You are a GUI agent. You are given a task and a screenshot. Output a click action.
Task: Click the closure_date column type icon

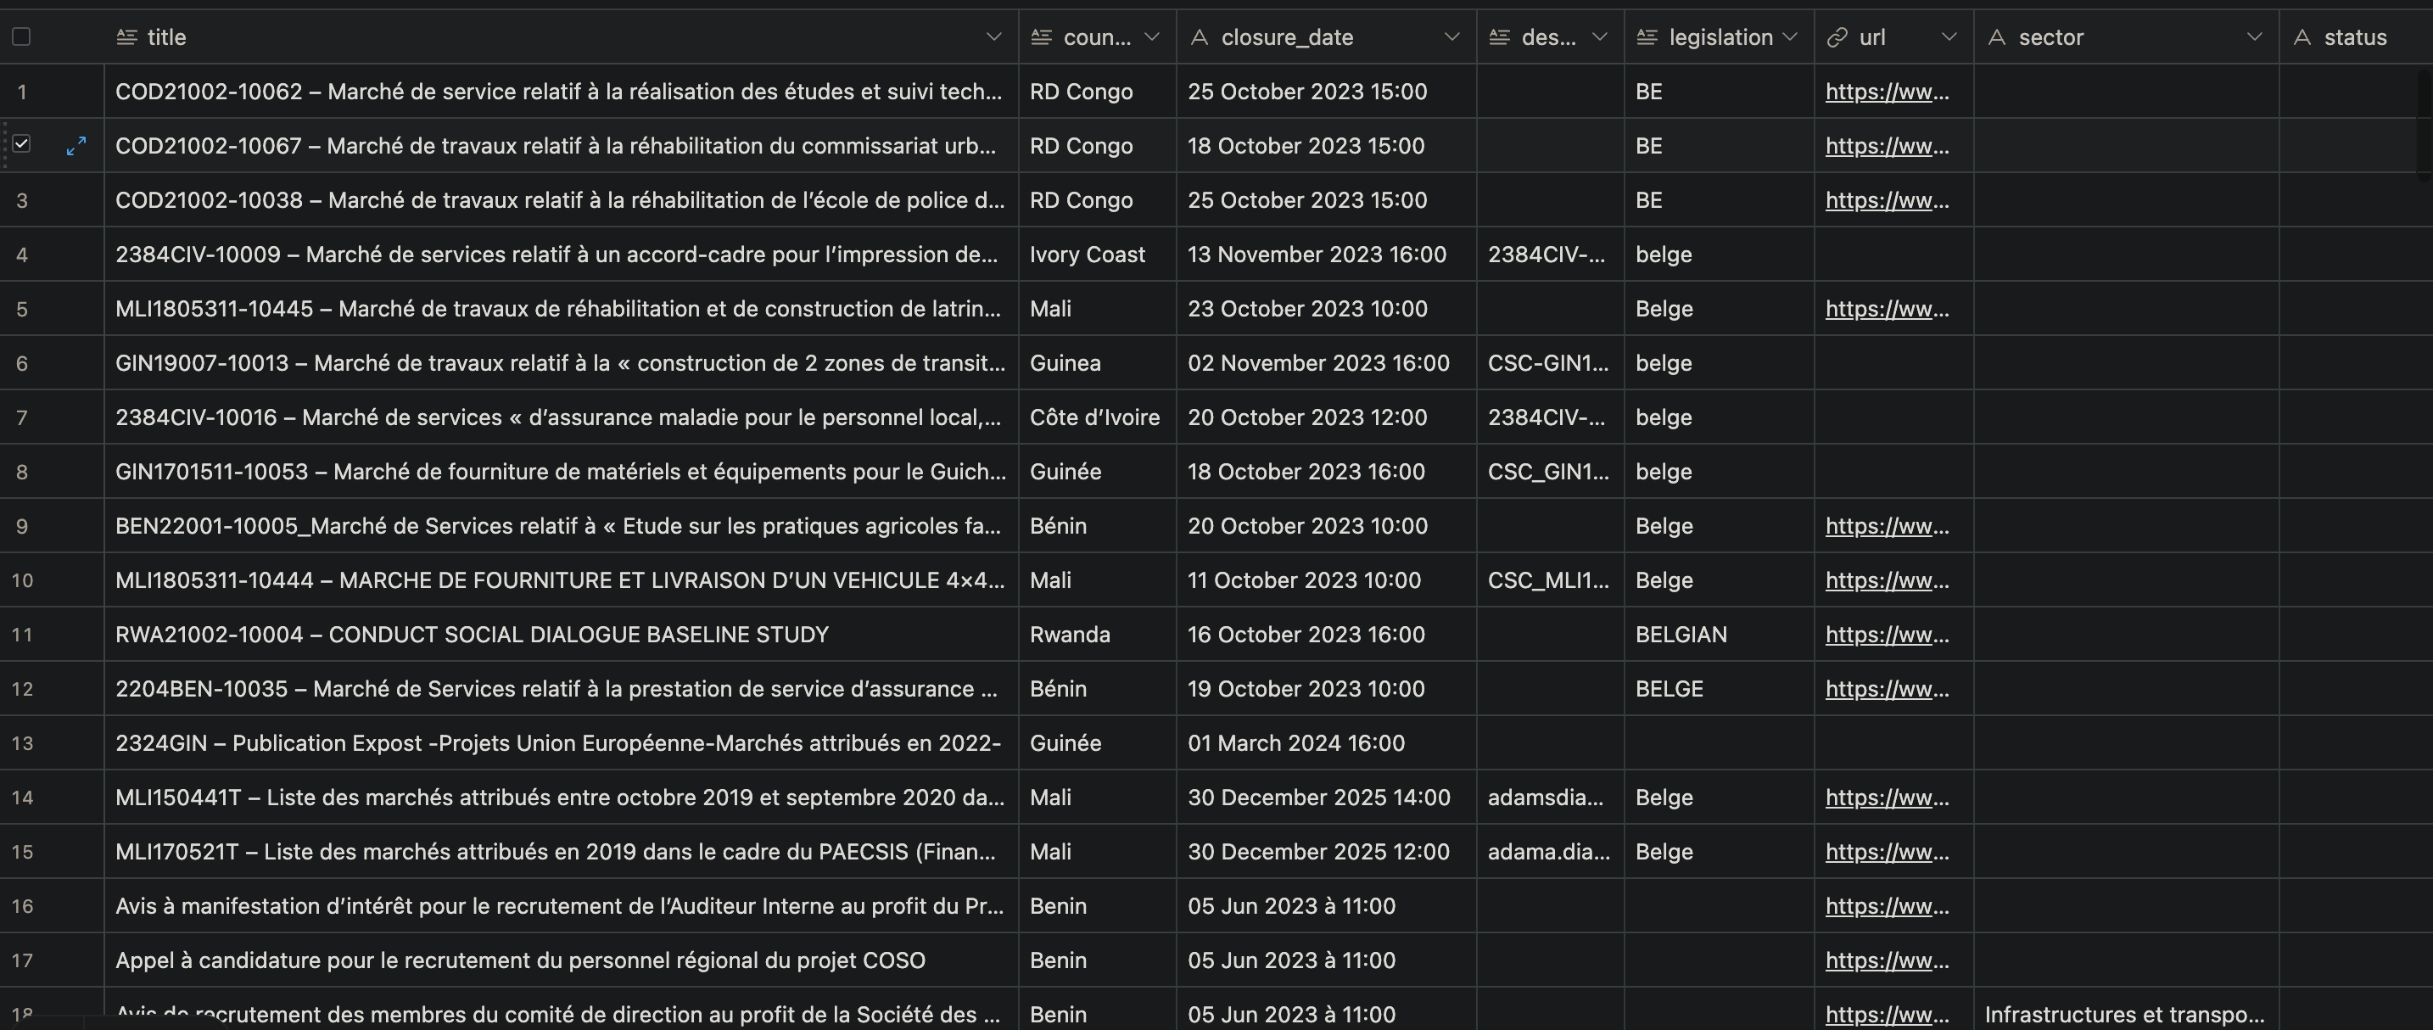pyautogui.click(x=1200, y=36)
